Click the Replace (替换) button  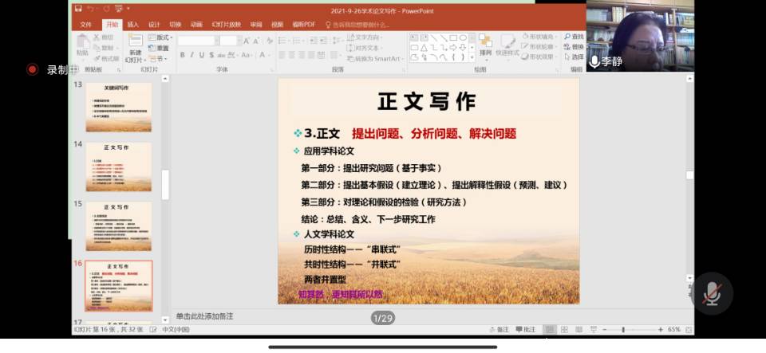[573, 47]
